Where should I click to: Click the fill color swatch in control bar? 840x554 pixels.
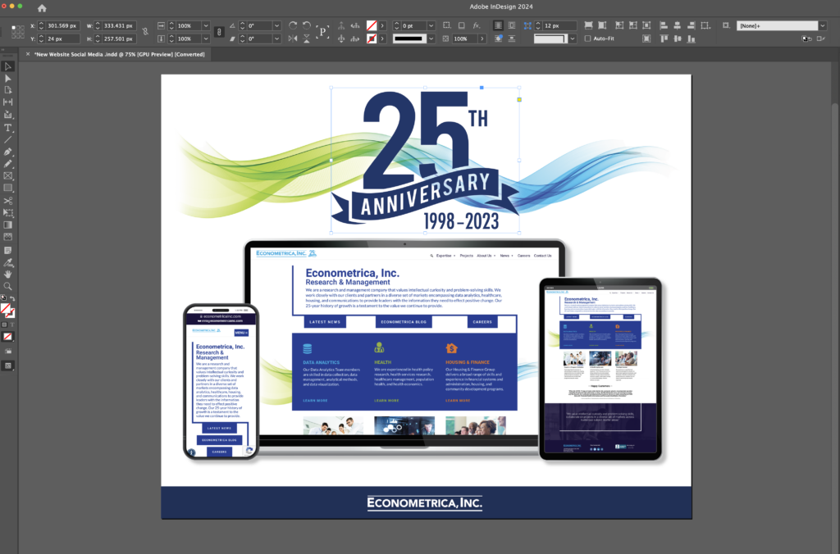coord(372,25)
